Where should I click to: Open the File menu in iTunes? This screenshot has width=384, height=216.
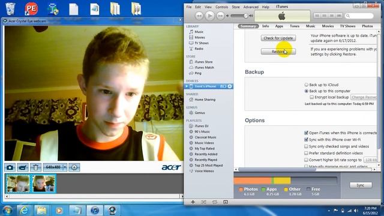[x=189, y=7]
